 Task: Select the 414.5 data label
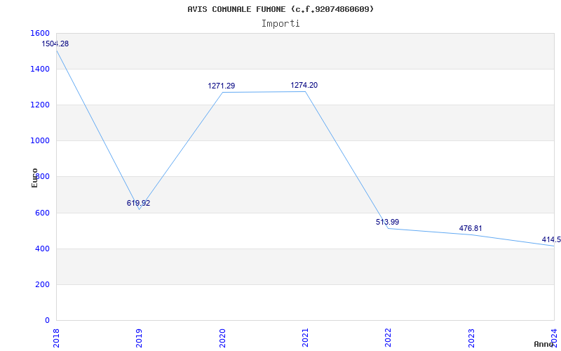tap(551, 239)
